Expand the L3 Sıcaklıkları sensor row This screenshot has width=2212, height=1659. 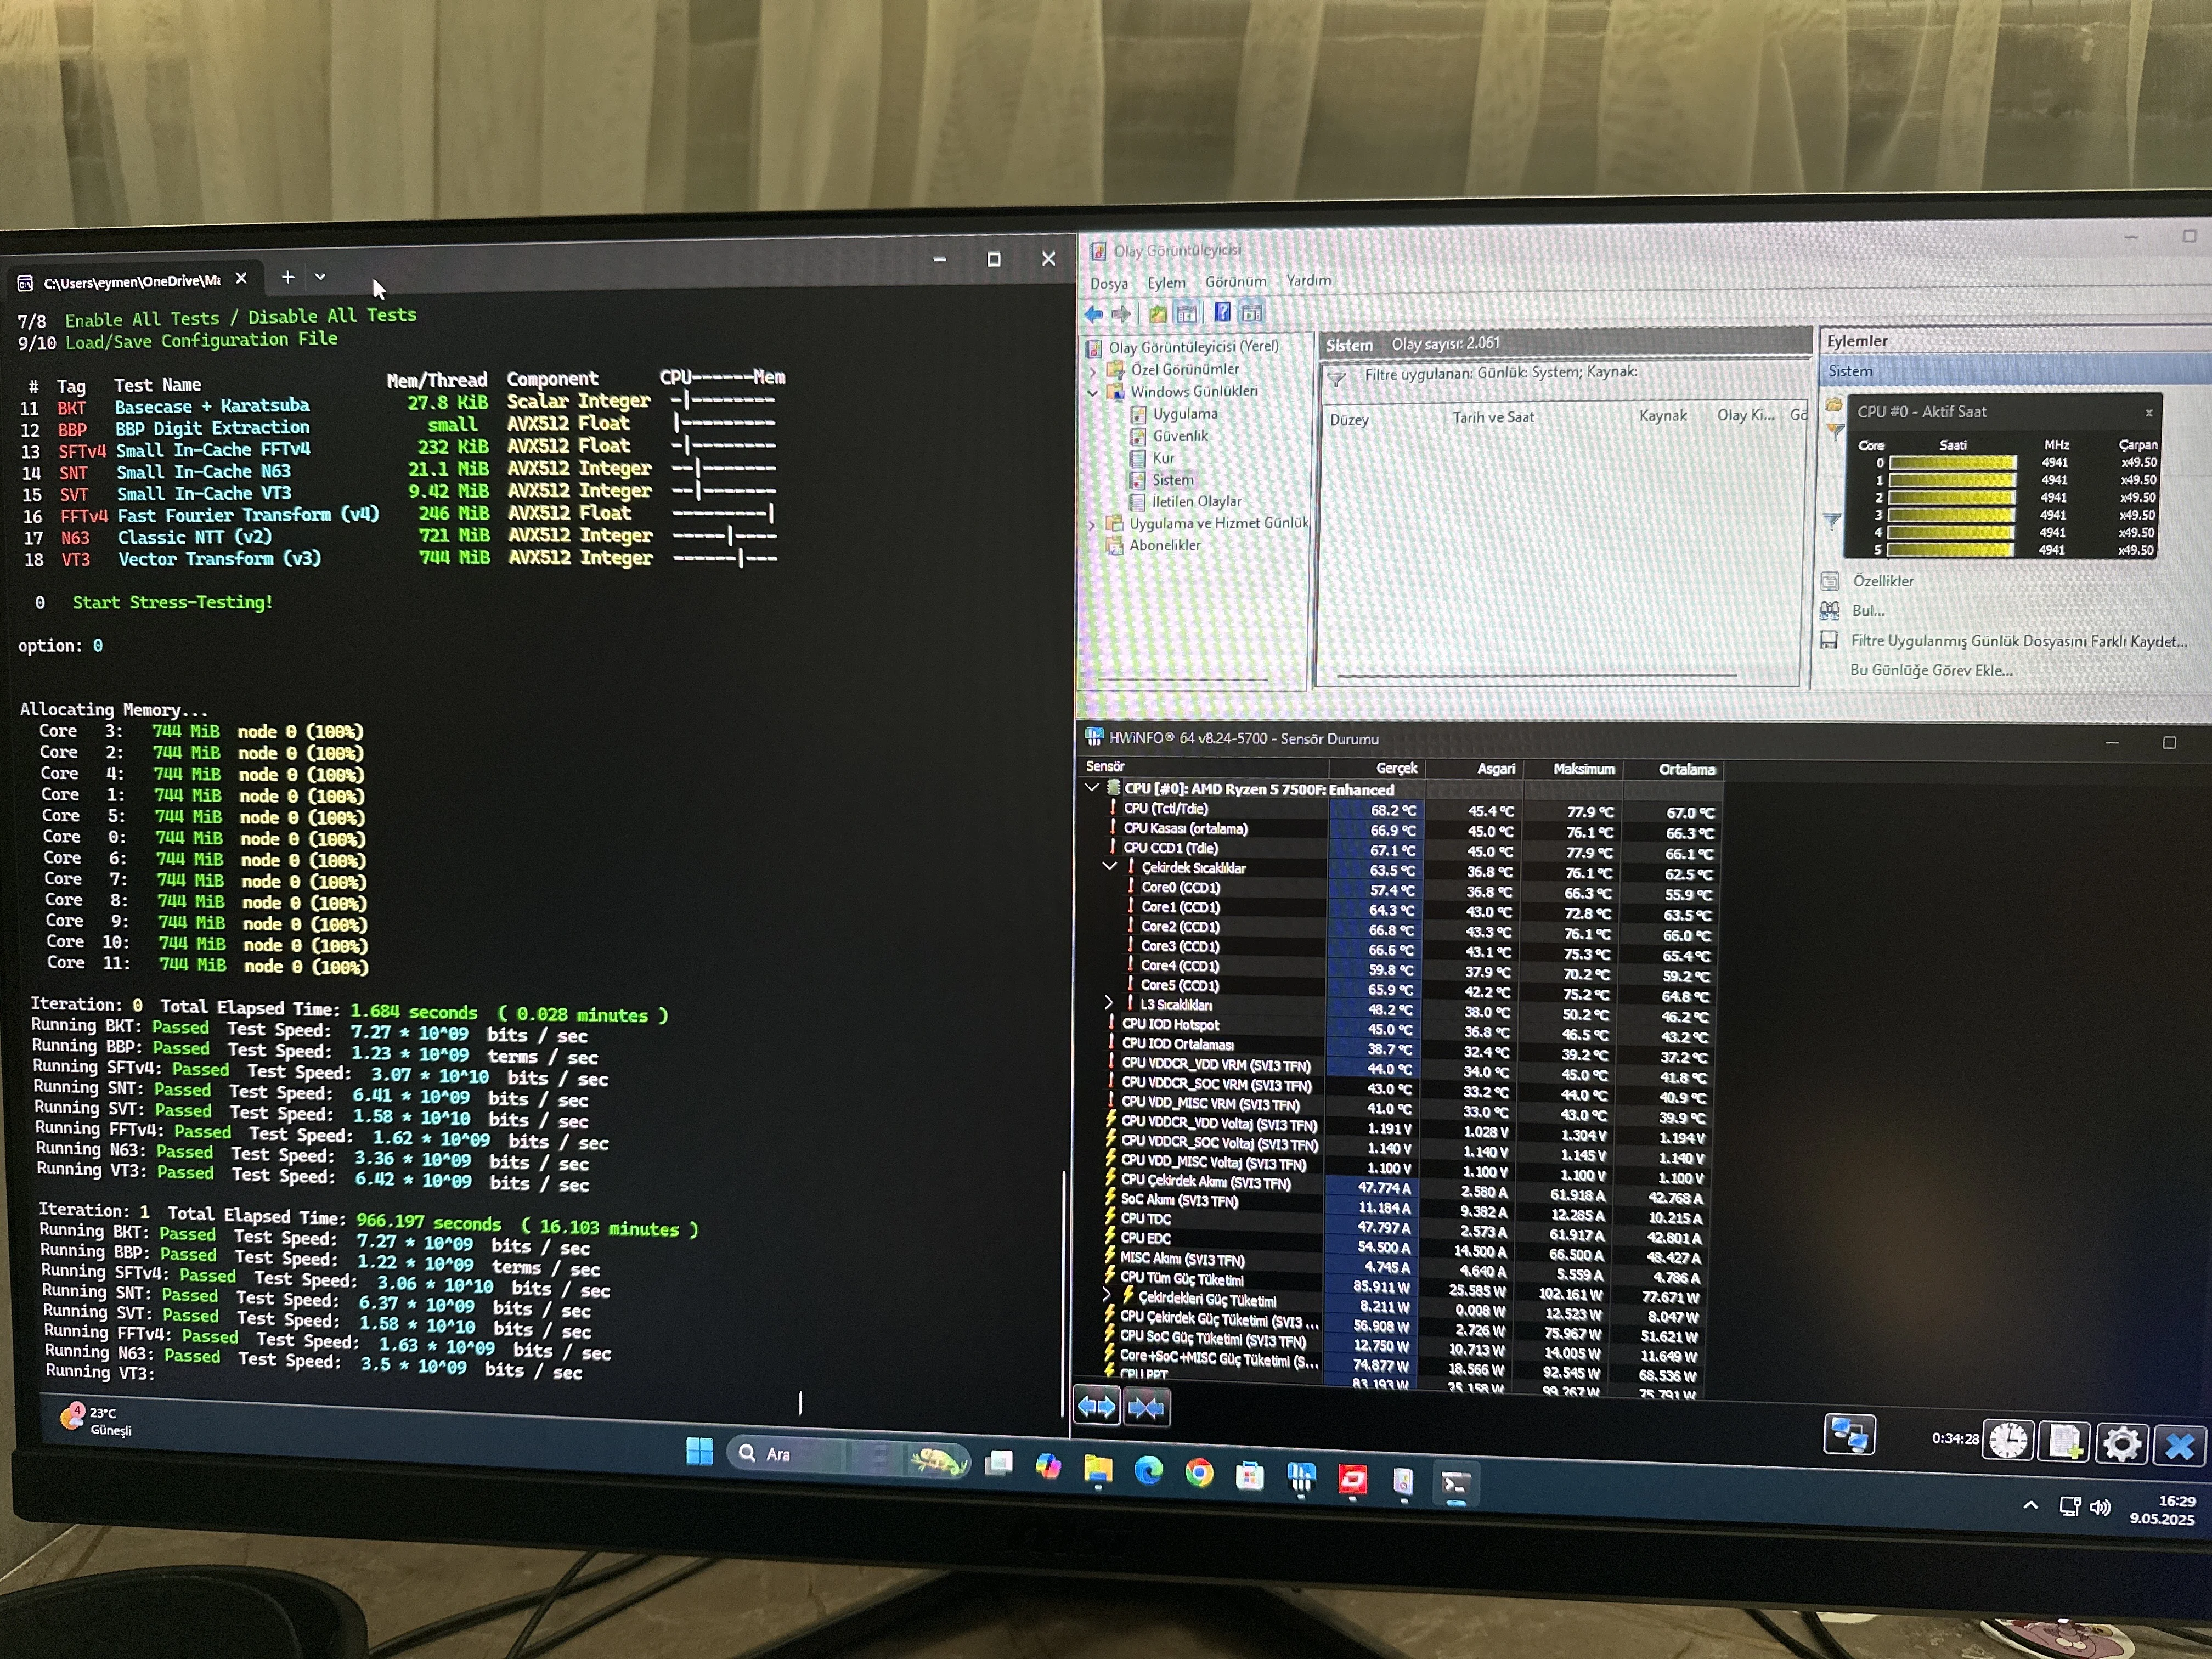pos(1108,1002)
